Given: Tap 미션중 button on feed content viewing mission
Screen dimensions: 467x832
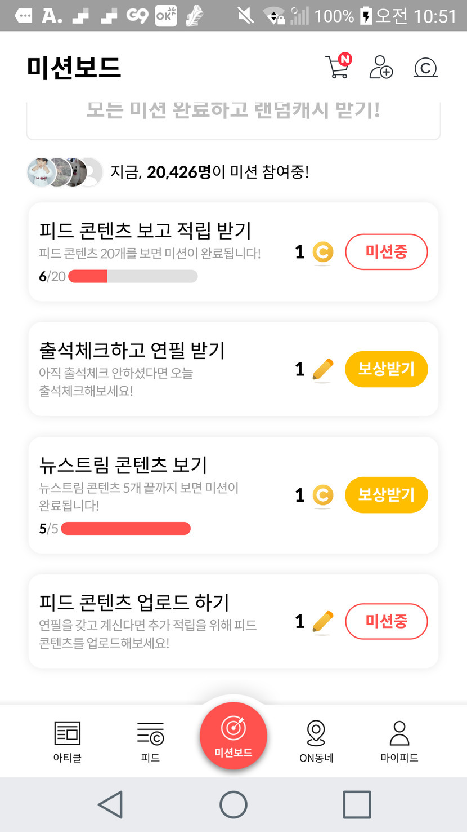Looking at the screenshot, I should (386, 251).
